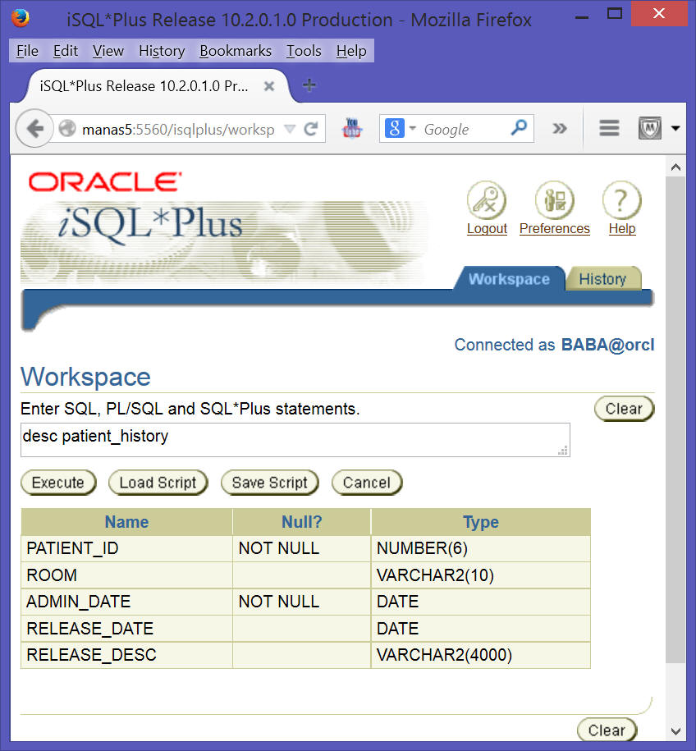Reload the page with the refresh icon

pos(311,129)
